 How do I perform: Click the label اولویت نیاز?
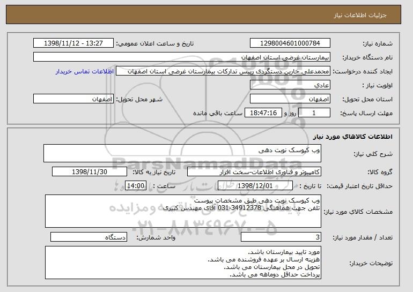378,85
